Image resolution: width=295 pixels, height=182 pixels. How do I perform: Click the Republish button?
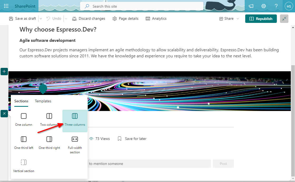tap(261, 19)
